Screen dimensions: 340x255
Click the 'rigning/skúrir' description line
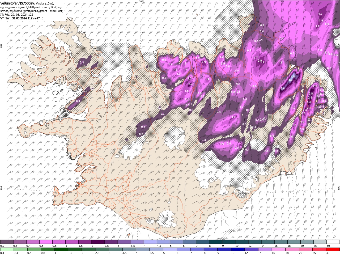pos(31,7)
